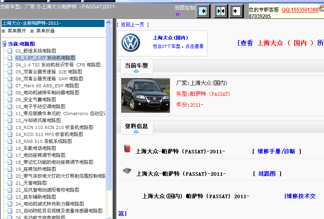Click the 菜单折叠 menu collapse icon
Image resolution: width=324 pixels, height=219 pixels.
(32, 31)
